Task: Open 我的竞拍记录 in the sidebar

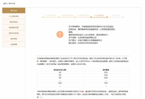Action: click(x=14, y=27)
